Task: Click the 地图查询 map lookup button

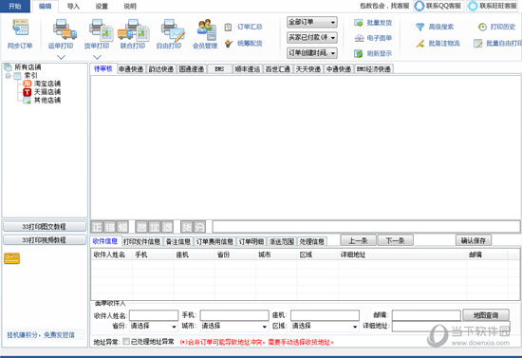Action: click(486, 315)
